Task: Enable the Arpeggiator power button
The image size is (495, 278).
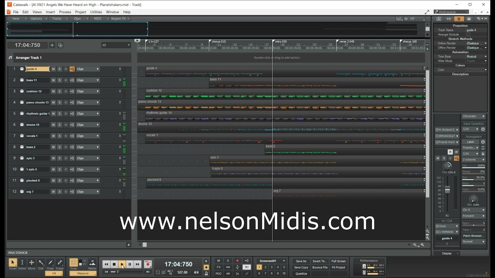Action: [x=483, y=142]
